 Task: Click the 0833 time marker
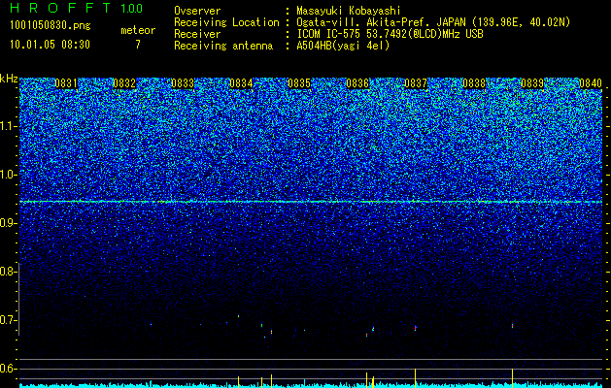[x=183, y=82]
